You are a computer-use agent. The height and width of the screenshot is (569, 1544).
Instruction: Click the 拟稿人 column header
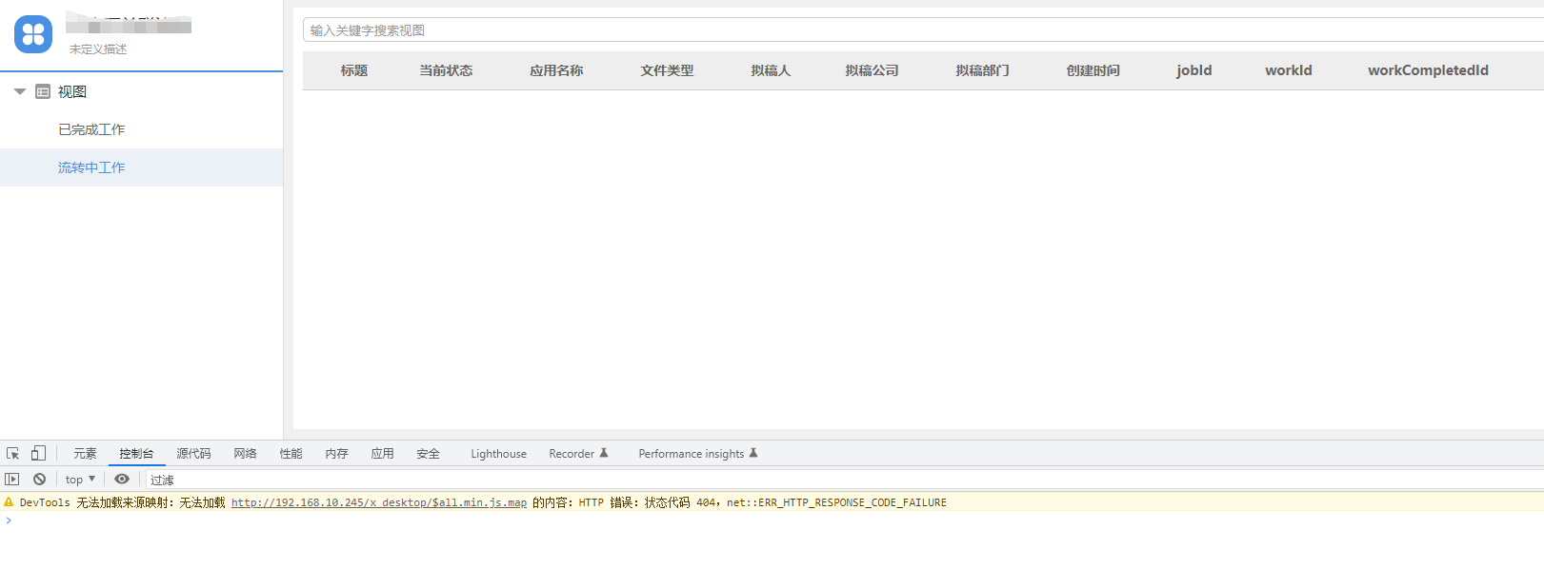click(x=771, y=70)
